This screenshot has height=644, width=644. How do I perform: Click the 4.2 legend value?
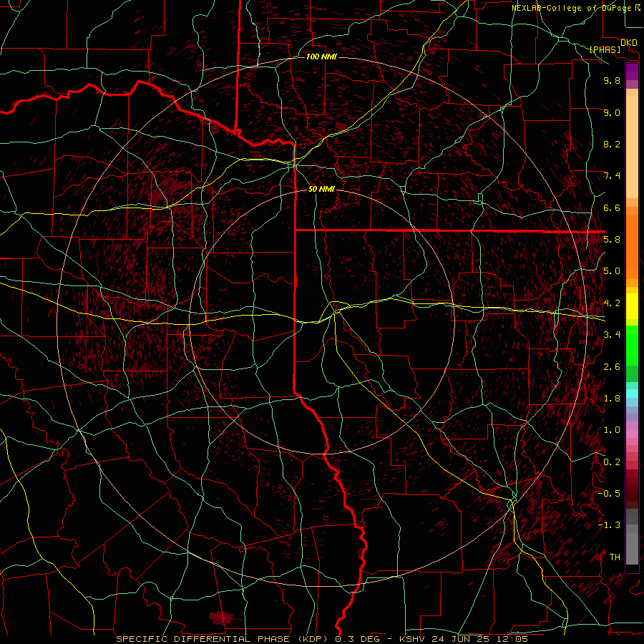[612, 303]
